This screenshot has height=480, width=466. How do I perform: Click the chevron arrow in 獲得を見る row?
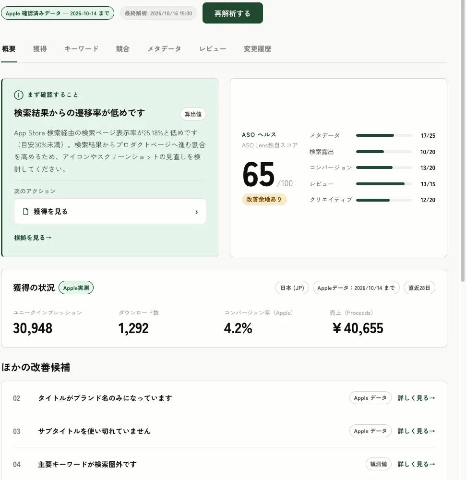click(x=196, y=212)
